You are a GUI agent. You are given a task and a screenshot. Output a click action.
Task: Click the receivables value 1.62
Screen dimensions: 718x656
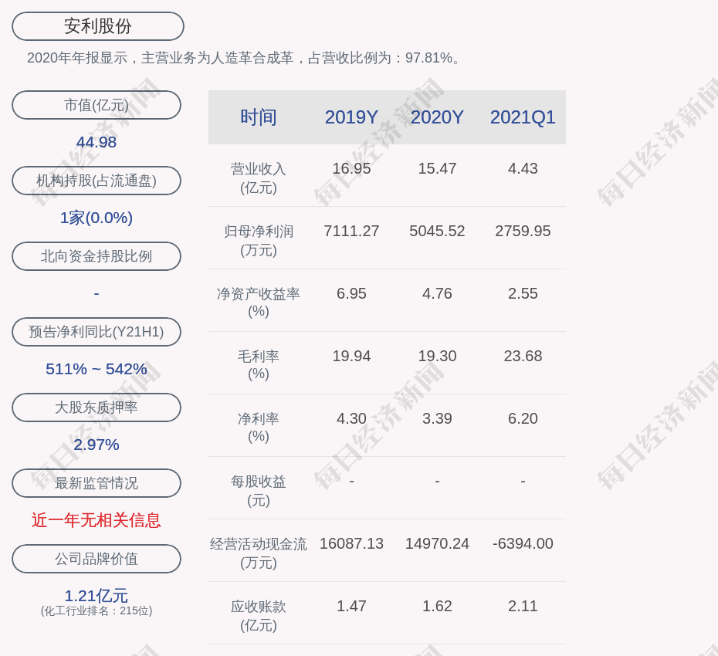tap(437, 606)
